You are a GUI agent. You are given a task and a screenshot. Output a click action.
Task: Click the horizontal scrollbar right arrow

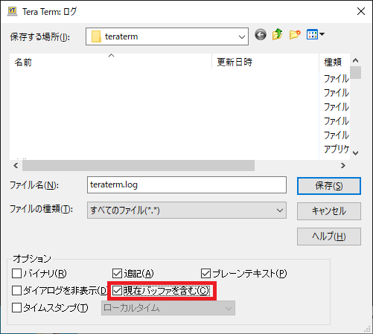click(x=343, y=165)
